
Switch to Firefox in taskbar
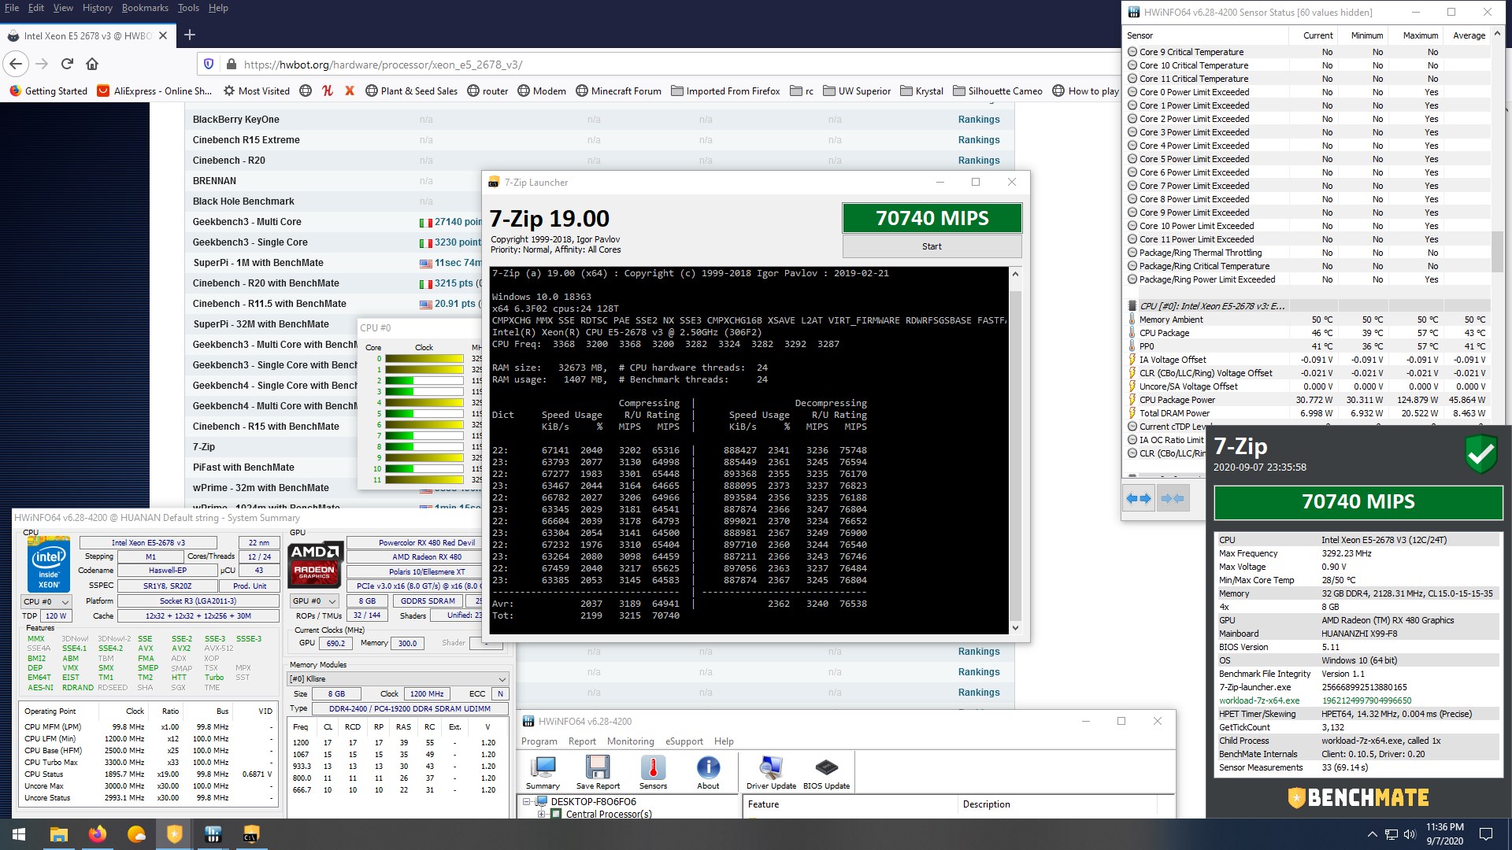[x=97, y=834]
